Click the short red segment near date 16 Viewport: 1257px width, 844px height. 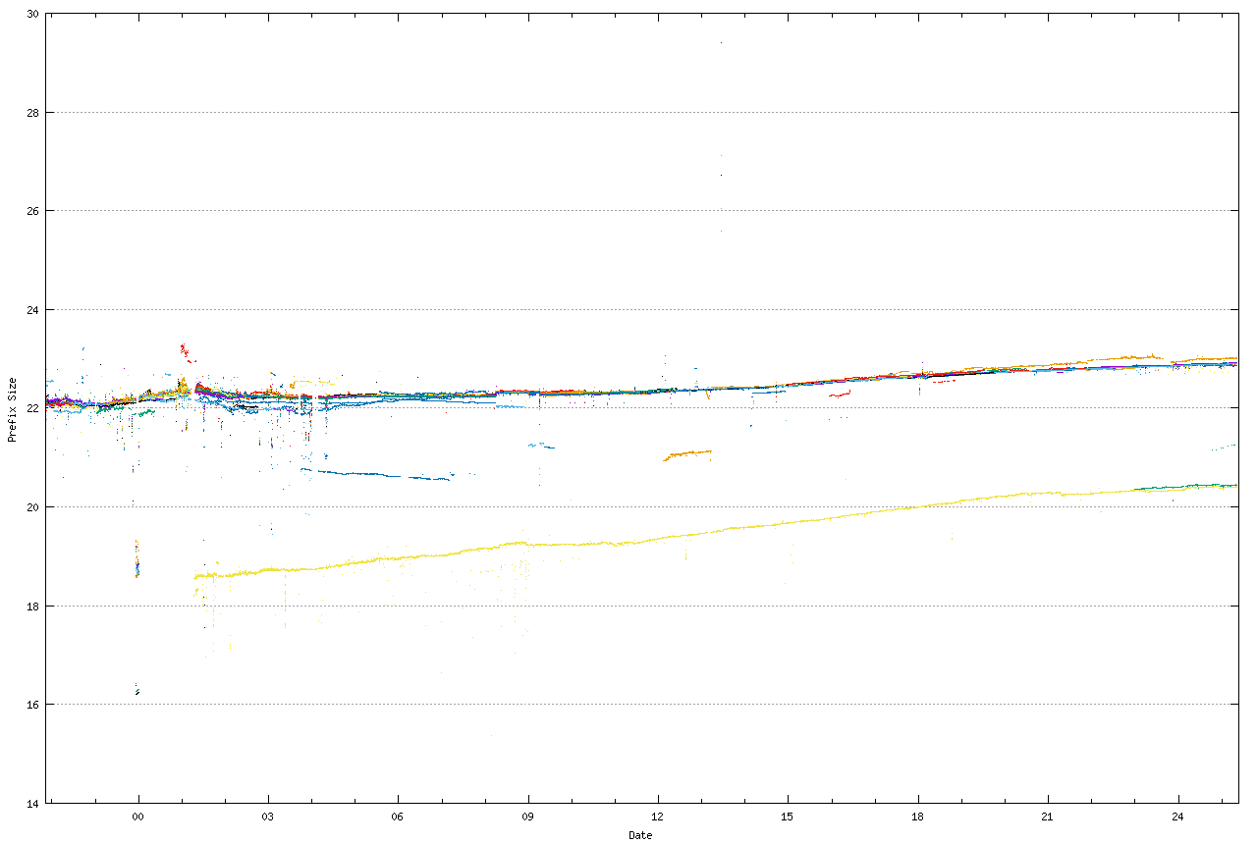point(840,395)
